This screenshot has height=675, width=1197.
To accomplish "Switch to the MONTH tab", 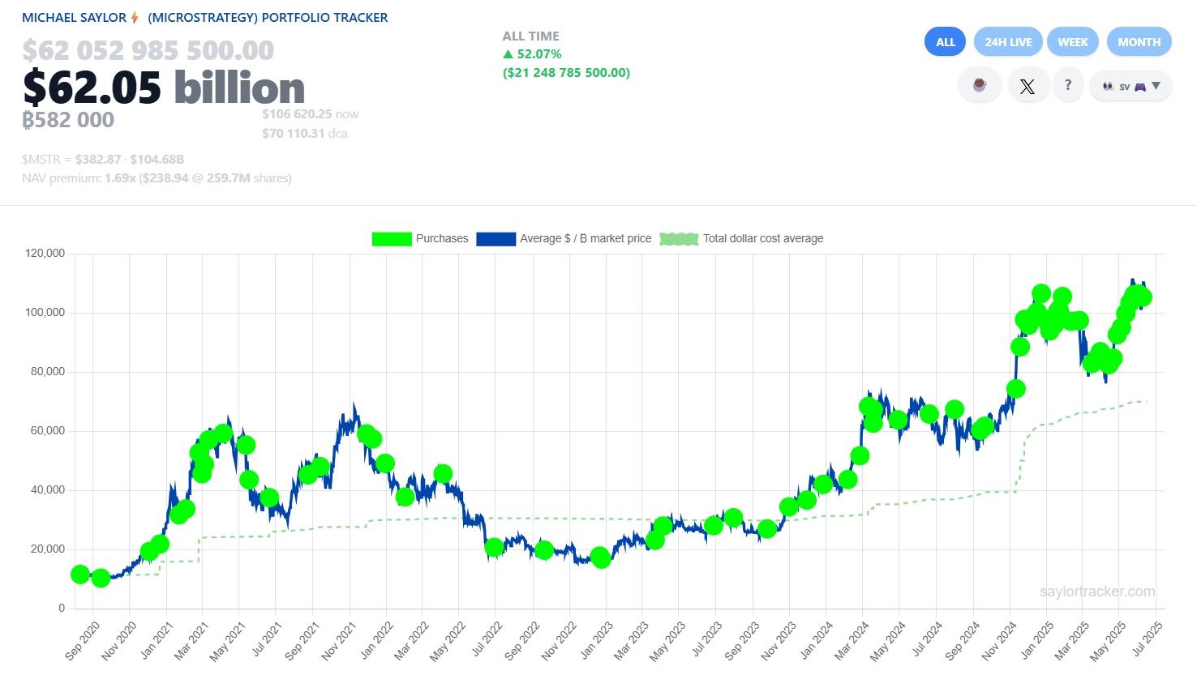I will tap(1139, 42).
